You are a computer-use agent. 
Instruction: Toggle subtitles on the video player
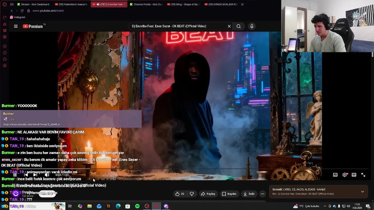click(x=335, y=175)
